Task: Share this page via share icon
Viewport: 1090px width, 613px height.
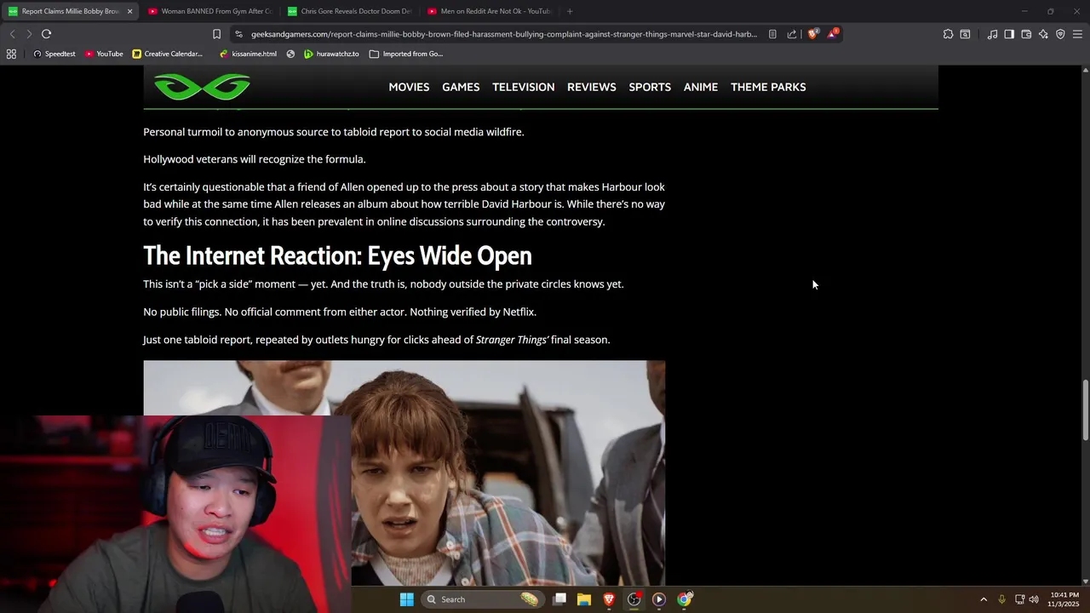Action: tap(792, 34)
